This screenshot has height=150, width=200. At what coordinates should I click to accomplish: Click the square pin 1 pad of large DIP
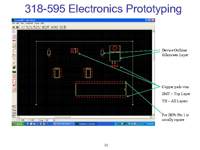pyautogui.click(x=125, y=82)
